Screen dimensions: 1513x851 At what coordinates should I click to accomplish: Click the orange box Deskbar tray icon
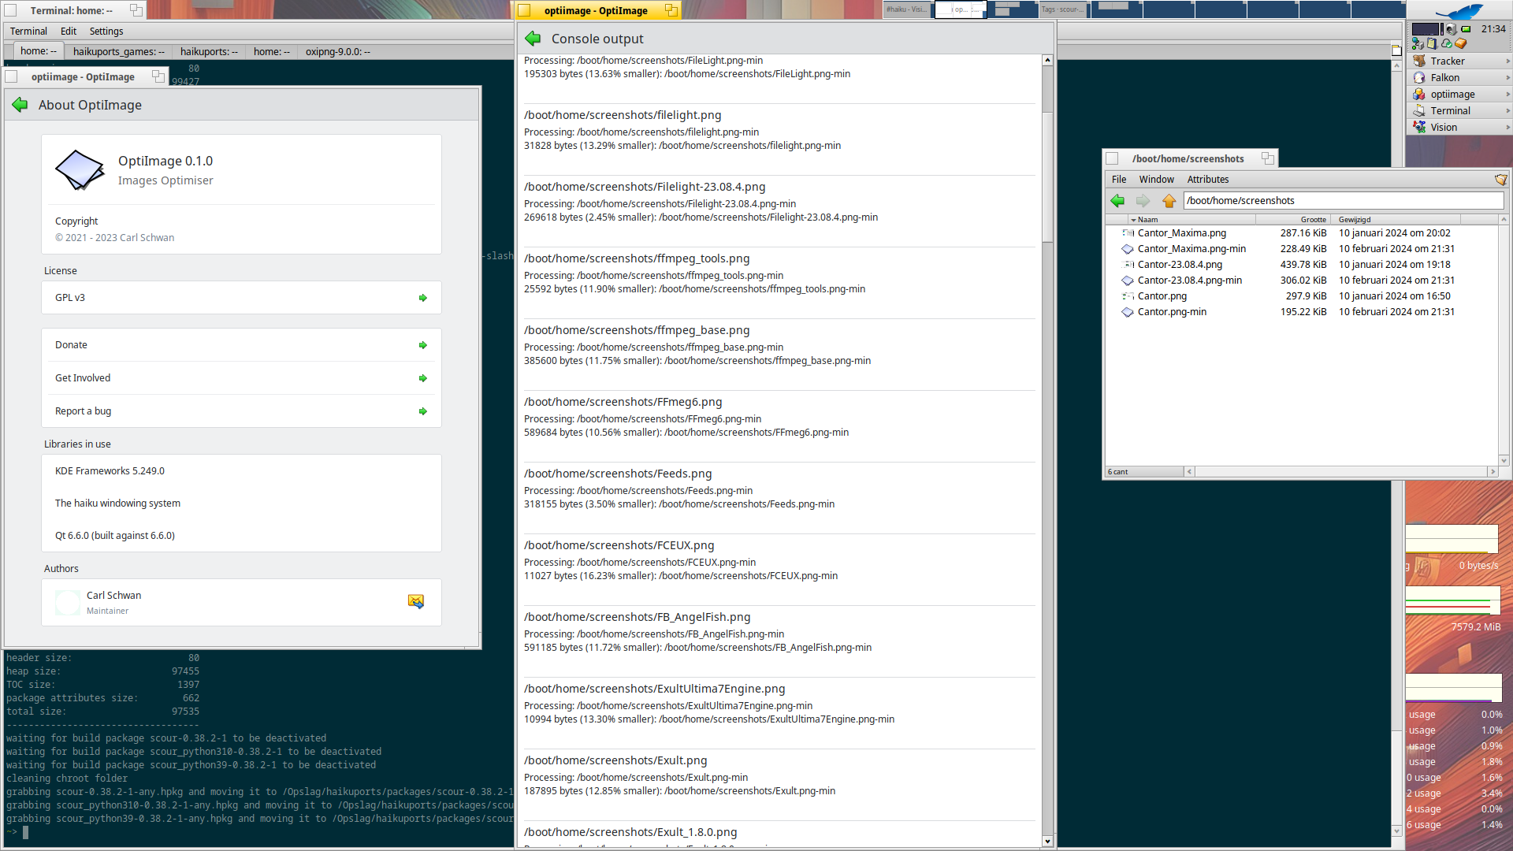(x=1460, y=44)
